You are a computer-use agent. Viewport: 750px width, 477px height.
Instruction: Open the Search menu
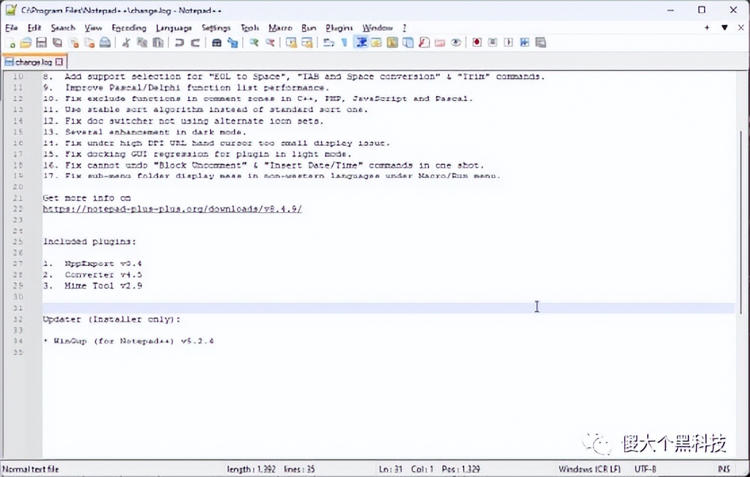[63, 28]
